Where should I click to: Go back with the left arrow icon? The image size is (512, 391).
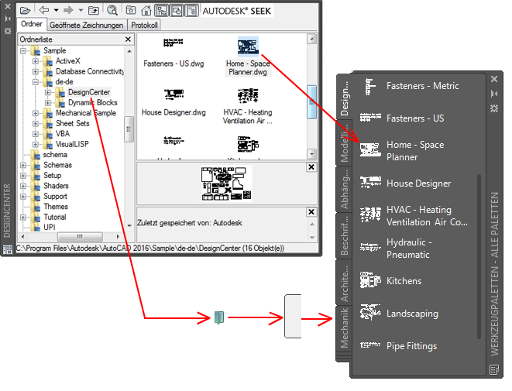pyautogui.click(x=43, y=10)
